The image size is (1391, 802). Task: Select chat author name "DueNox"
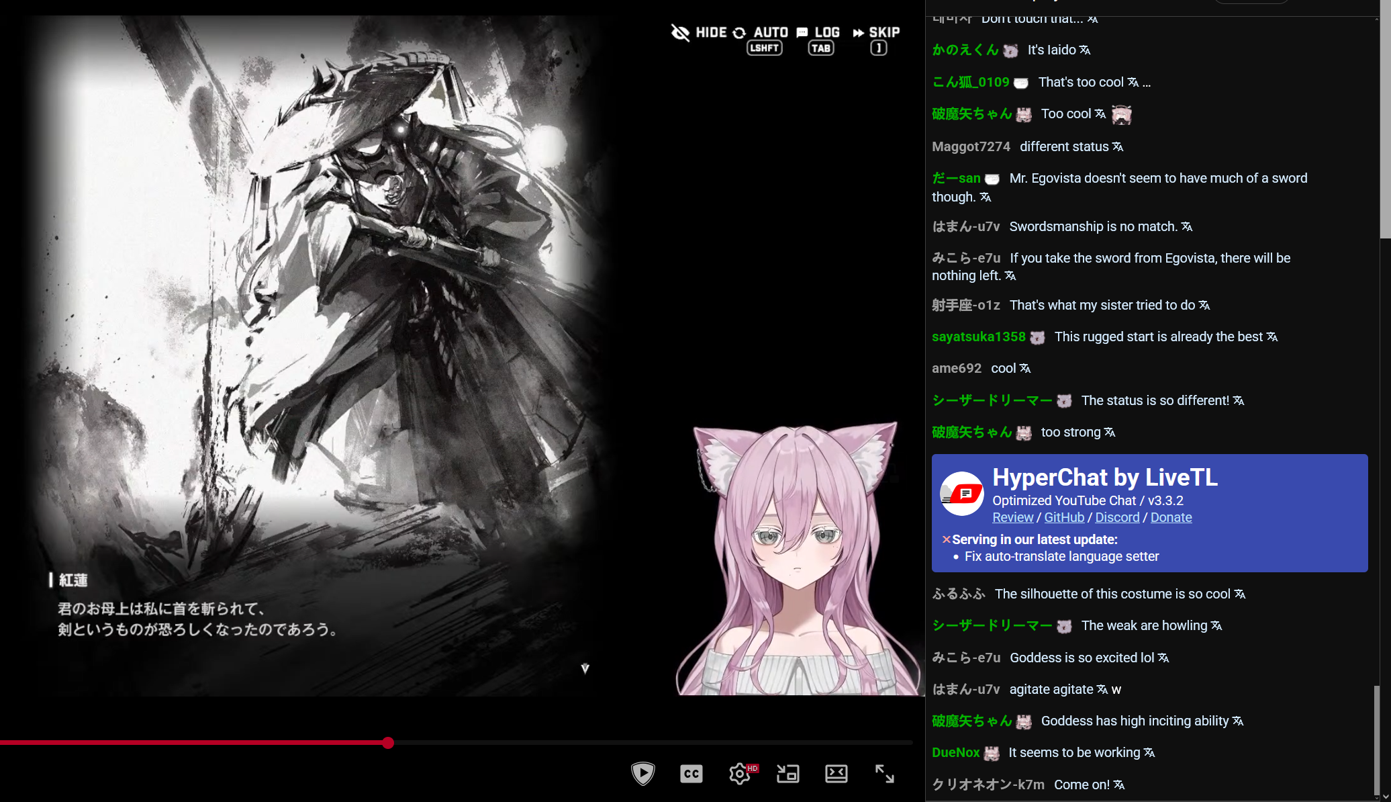(x=956, y=753)
